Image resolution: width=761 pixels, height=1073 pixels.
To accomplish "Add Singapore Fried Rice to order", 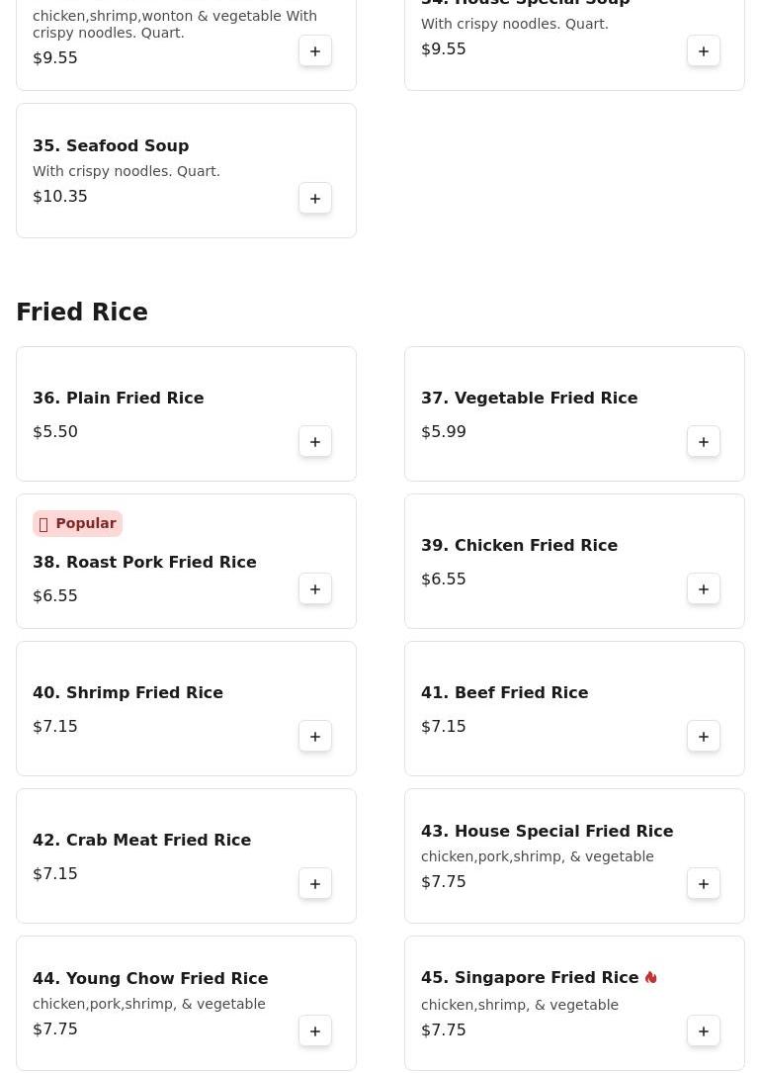I will [704, 1031].
